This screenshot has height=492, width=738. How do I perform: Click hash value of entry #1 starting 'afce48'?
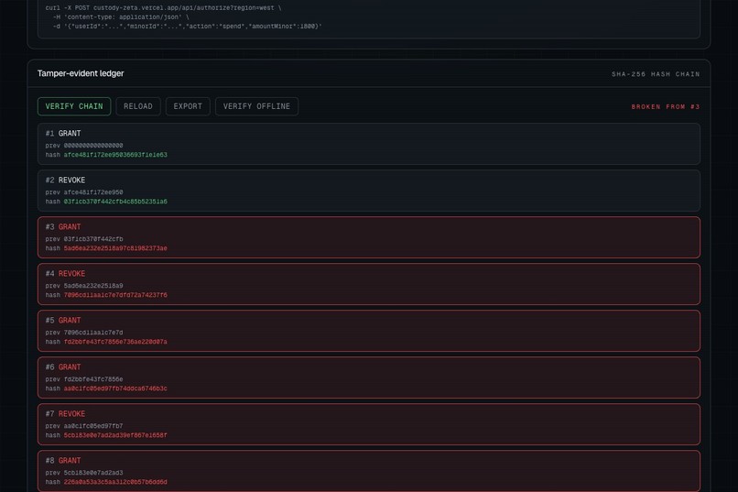coord(115,155)
